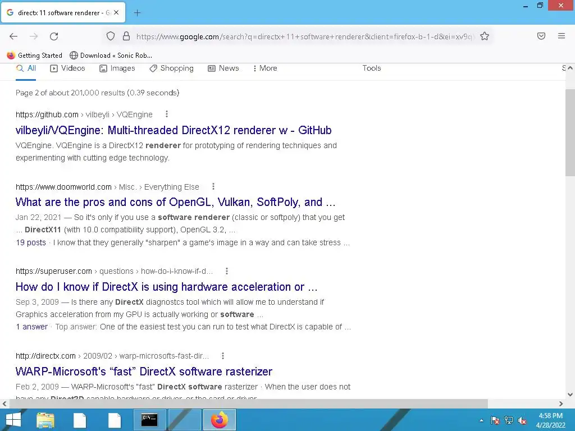Screen dimensions: 575x431
Task: Click the https://superuser.com breadcrumb text
Action: tap(53, 271)
